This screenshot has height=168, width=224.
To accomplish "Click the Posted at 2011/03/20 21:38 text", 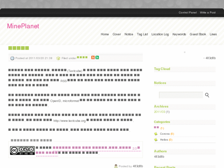I will pyautogui.click(x=34, y=58).
